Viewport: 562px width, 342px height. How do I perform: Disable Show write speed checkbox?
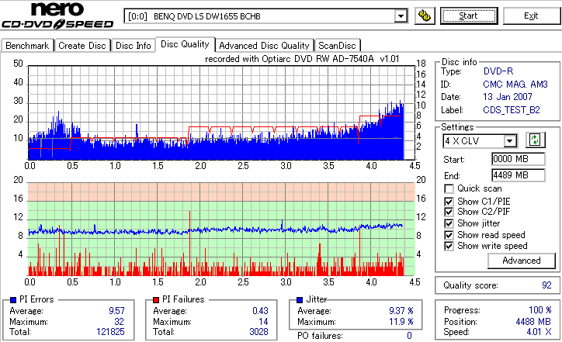pyautogui.click(x=449, y=246)
